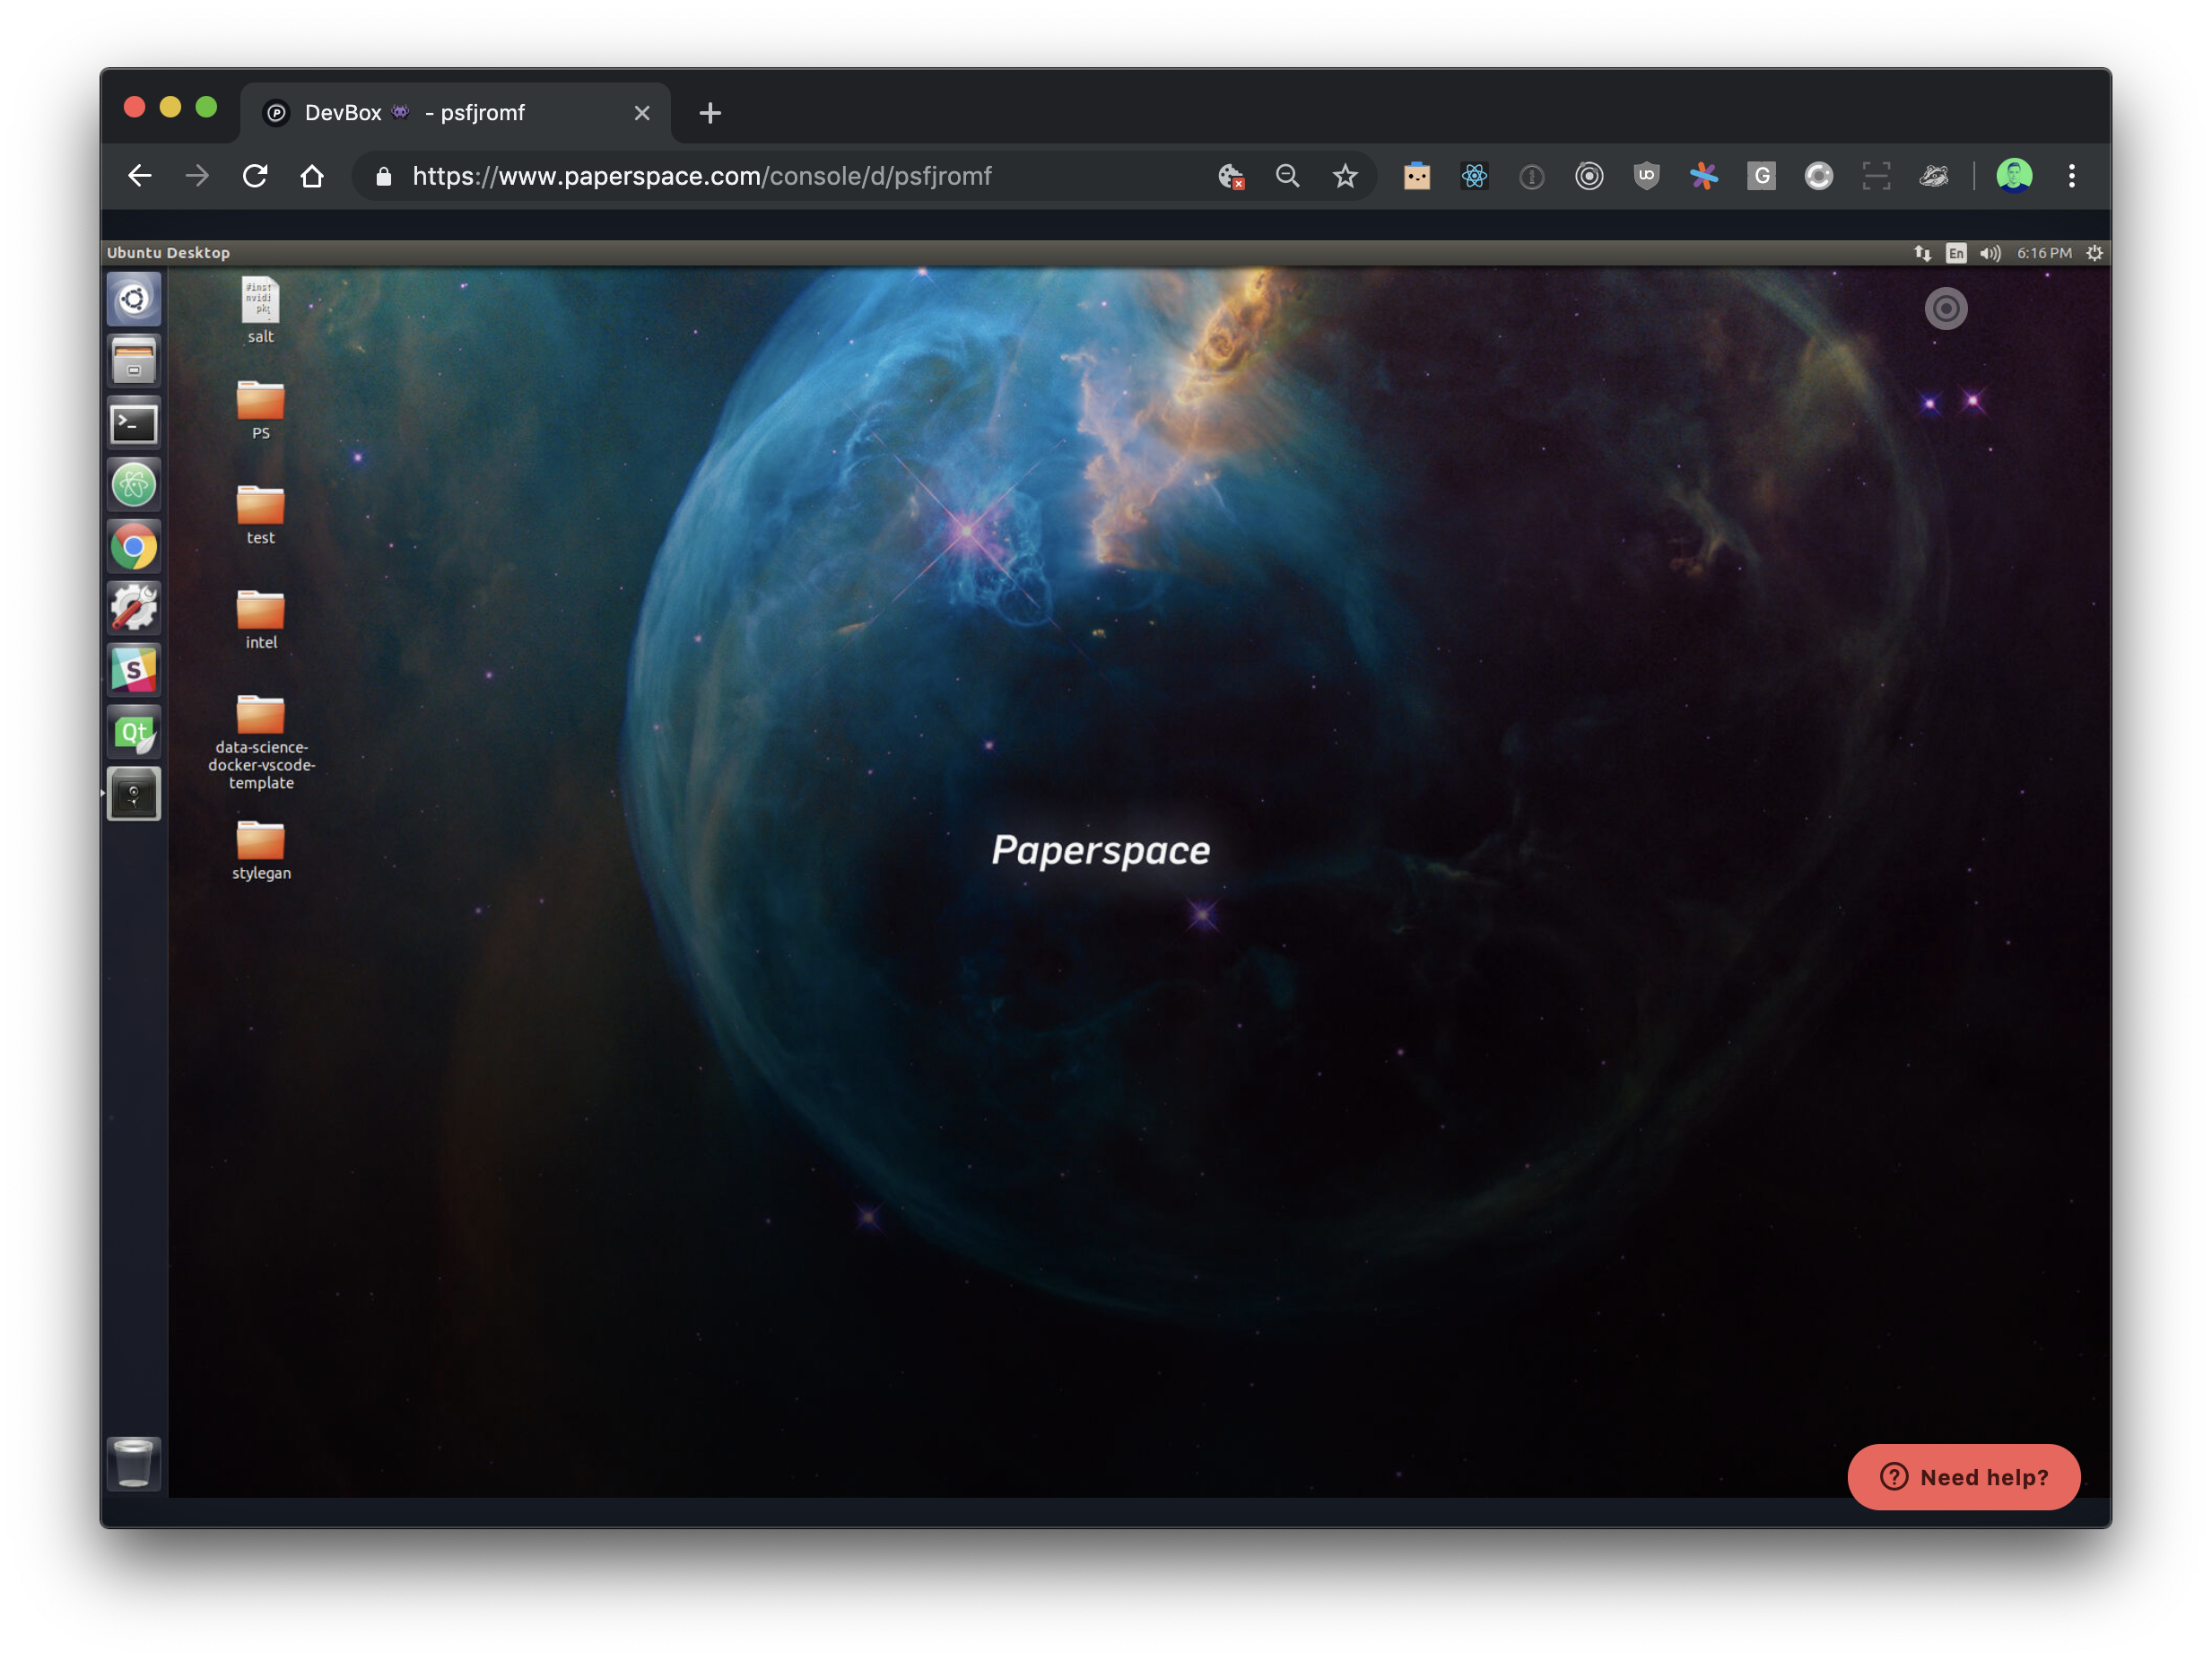
Task: Open the Trash in the launcher
Action: pyautogui.click(x=134, y=1462)
